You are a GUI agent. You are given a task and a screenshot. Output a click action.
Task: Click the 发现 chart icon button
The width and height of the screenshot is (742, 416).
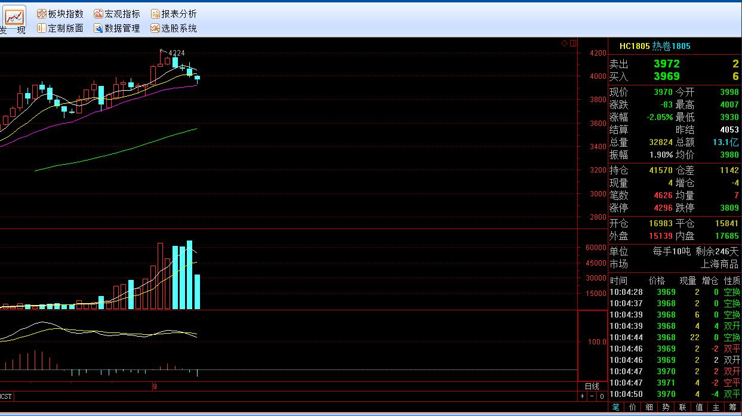coord(13,18)
